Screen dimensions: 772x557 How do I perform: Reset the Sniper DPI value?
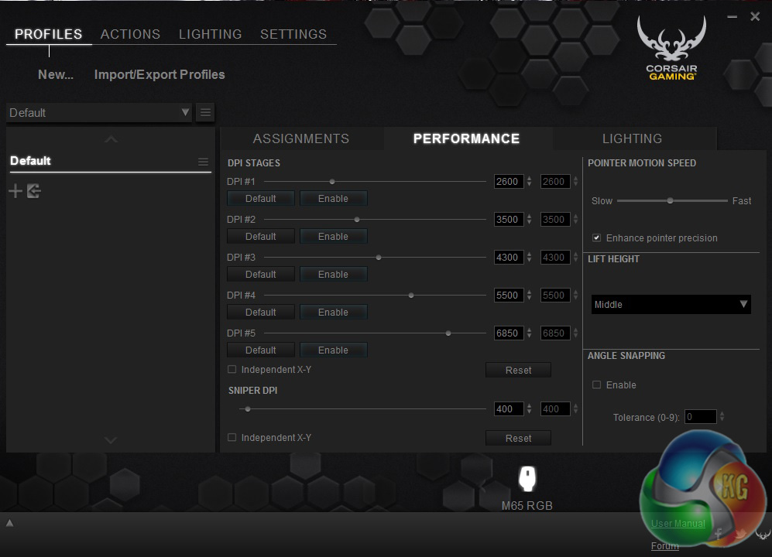[519, 438]
